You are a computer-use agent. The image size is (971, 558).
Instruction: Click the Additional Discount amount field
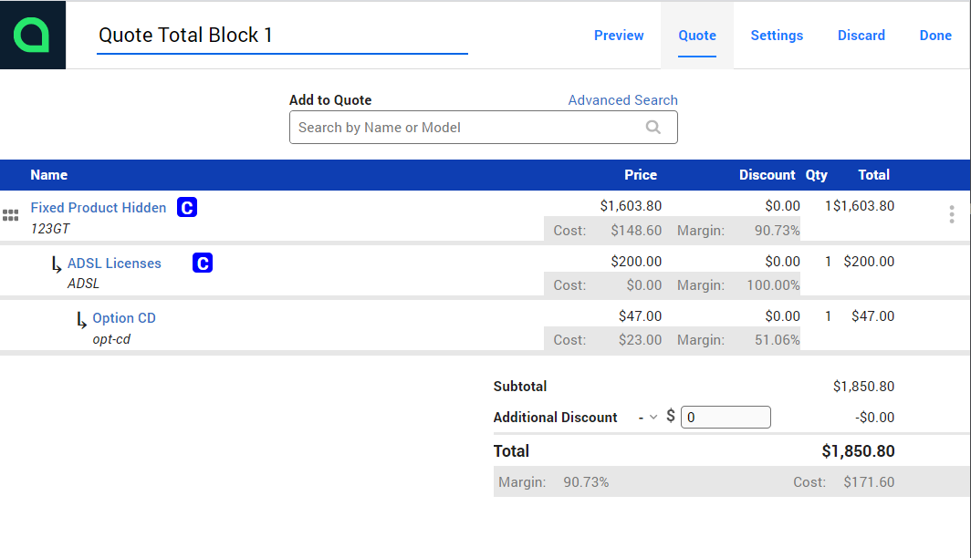coord(726,418)
